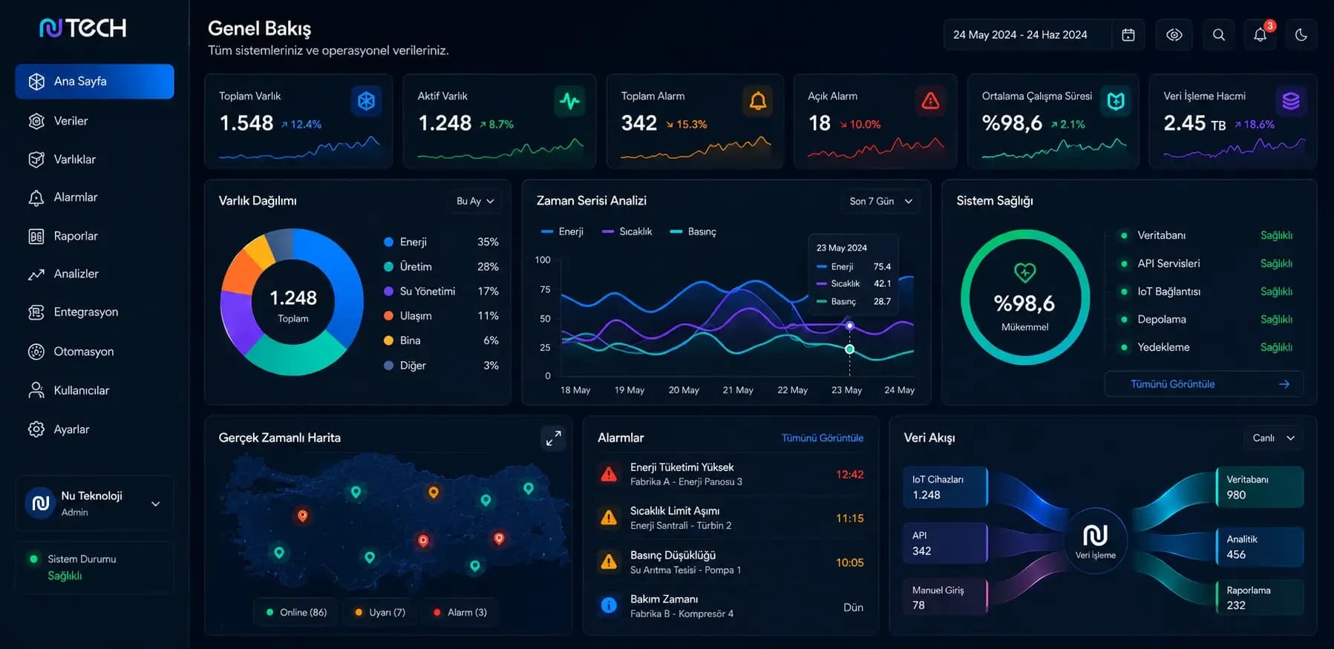The image size is (1334, 649).
Task: Click warning icon for Sıcaklık Limit Aşımı
Action: (x=609, y=518)
